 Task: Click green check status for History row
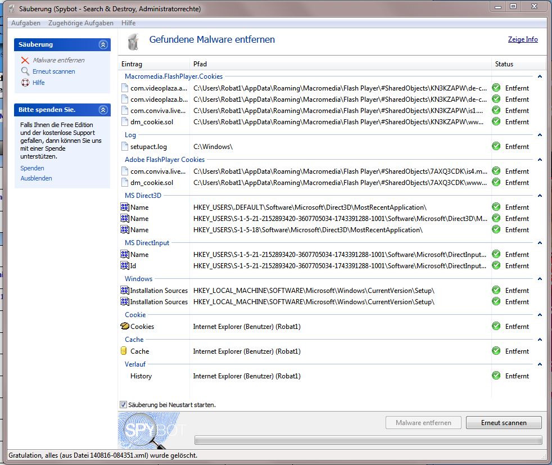tap(496, 376)
